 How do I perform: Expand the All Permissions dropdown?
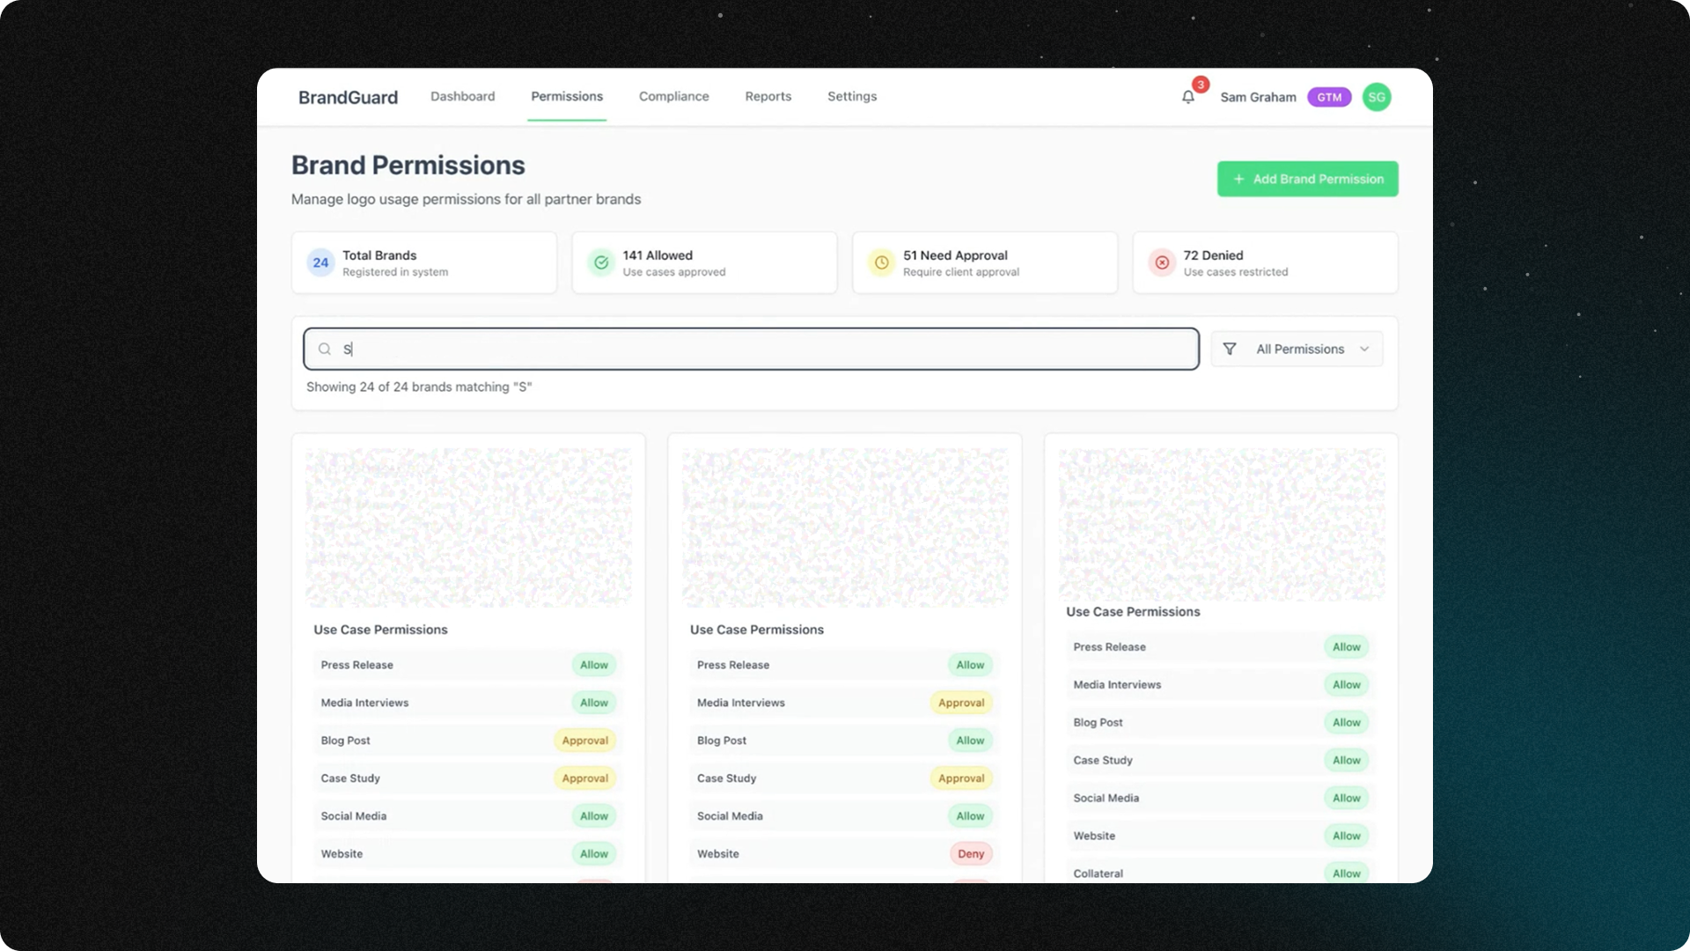tap(1299, 350)
